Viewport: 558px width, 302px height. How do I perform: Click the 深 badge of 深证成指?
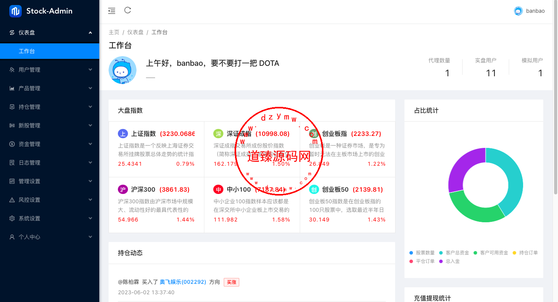pos(219,134)
